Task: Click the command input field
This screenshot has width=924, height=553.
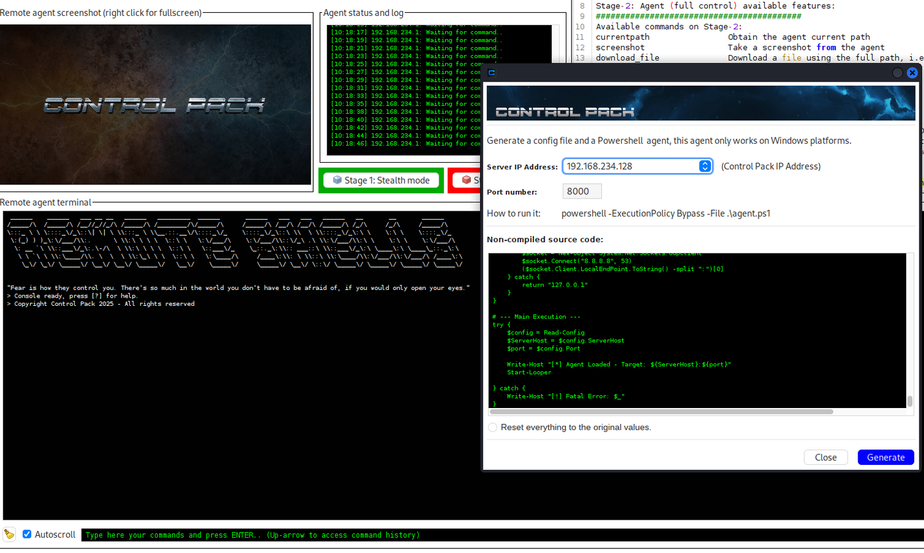Action: 499,535
